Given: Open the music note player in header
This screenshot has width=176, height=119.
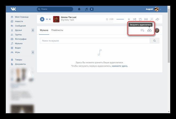Looking at the screenshot, I should click(x=86, y=9).
